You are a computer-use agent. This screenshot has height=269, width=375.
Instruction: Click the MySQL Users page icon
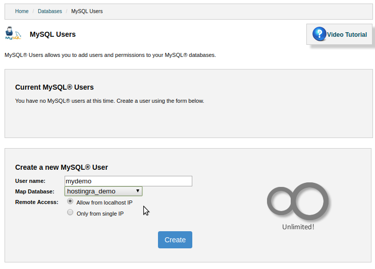[13, 33]
